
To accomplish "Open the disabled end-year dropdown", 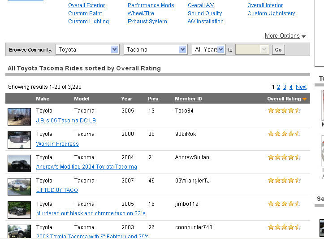I will (x=252, y=50).
